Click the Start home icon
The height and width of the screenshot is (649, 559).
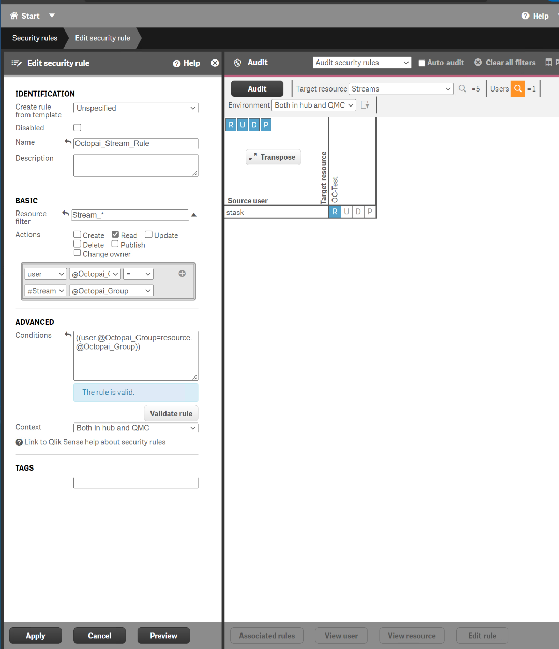click(x=14, y=16)
